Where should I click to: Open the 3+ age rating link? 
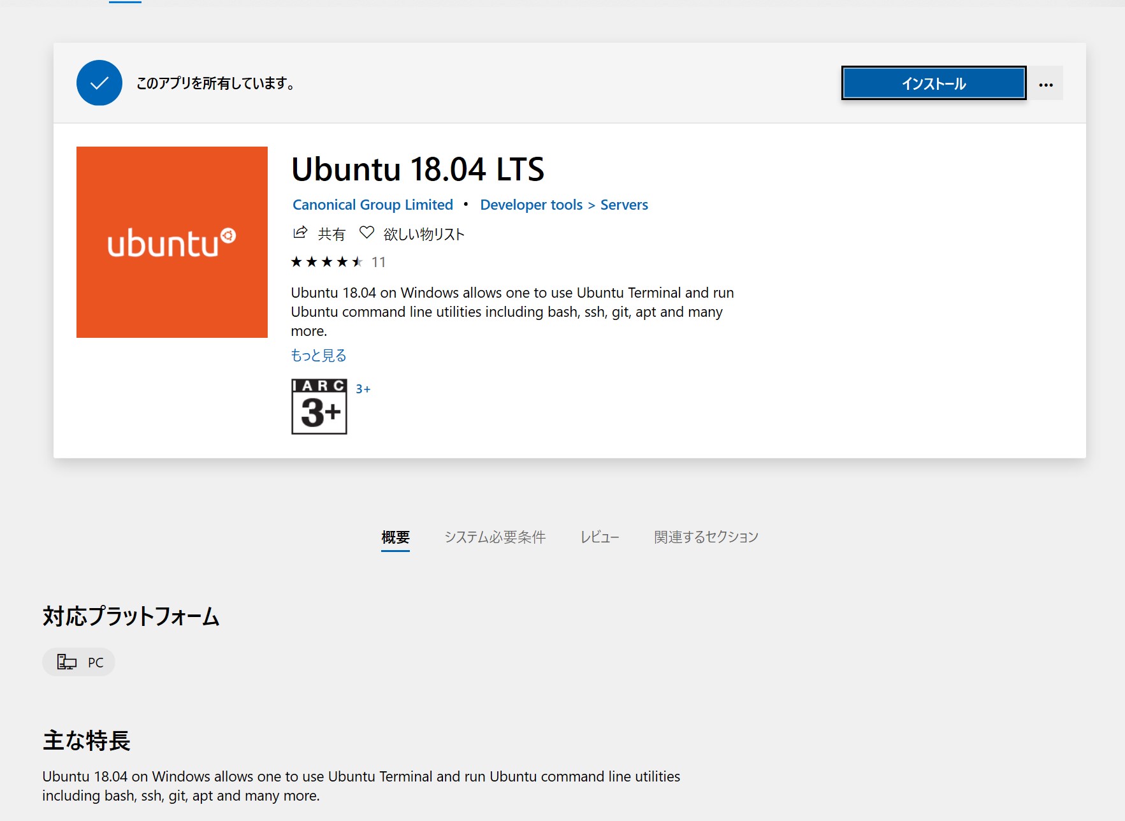(x=363, y=389)
